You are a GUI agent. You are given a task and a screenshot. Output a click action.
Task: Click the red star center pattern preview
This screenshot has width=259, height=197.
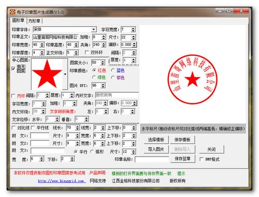click(x=47, y=74)
